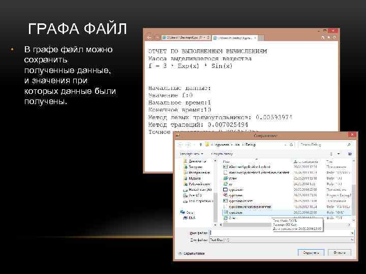Sort files by the Имя column header
Viewport: 366px width, 274px height.
226,161
